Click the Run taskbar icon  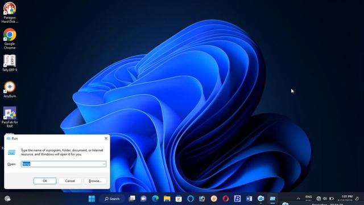click(272, 199)
